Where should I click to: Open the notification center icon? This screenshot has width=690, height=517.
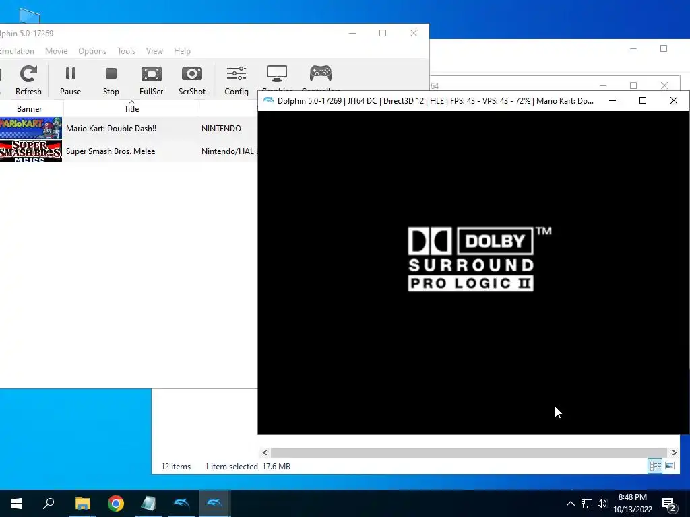tap(669, 504)
